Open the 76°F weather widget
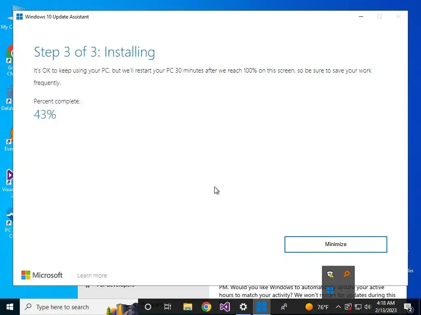 [317, 307]
